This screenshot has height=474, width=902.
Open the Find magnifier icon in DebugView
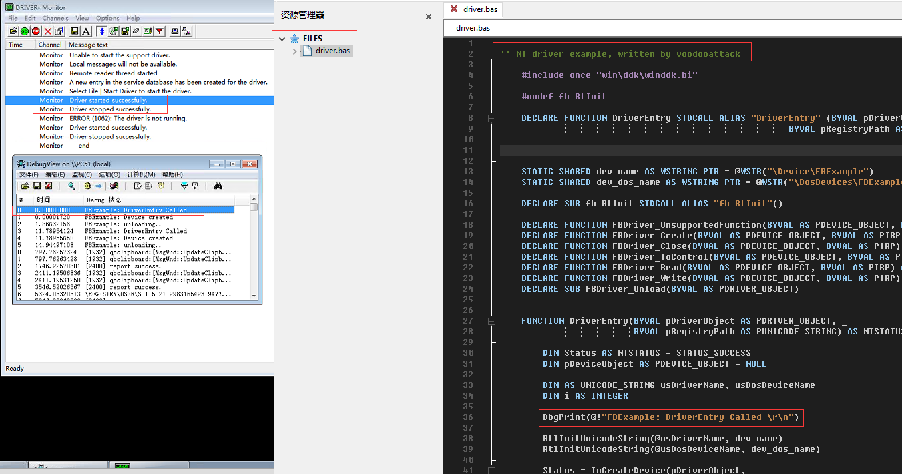[71, 186]
